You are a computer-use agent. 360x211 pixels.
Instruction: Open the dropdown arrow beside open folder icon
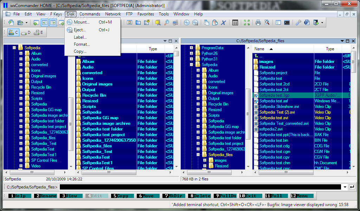point(26,23)
